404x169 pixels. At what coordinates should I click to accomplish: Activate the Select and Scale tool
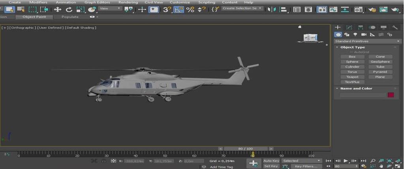(81, 9)
